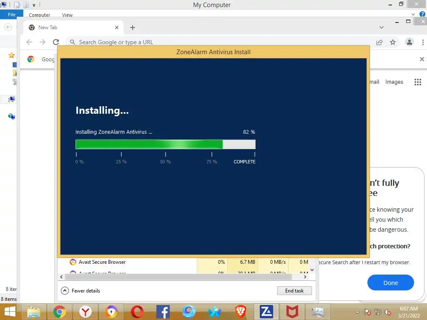
Task: Open Quick Access Toolbar customize dropdown
Action: tap(34, 5)
